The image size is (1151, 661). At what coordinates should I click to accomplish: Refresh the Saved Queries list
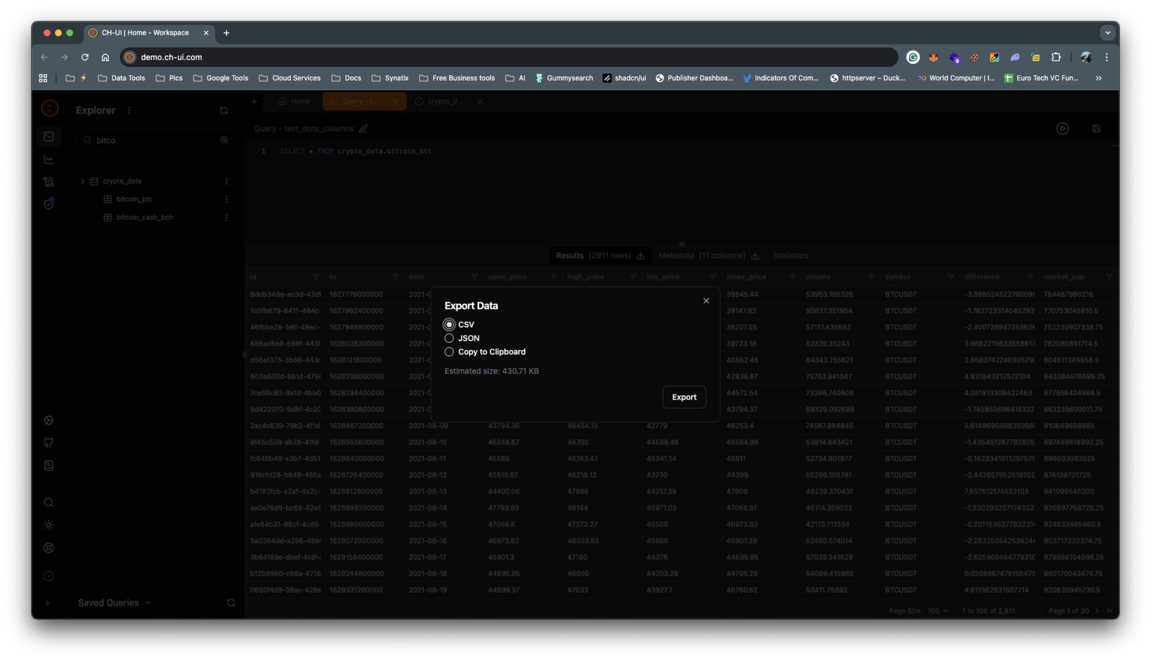(x=231, y=603)
